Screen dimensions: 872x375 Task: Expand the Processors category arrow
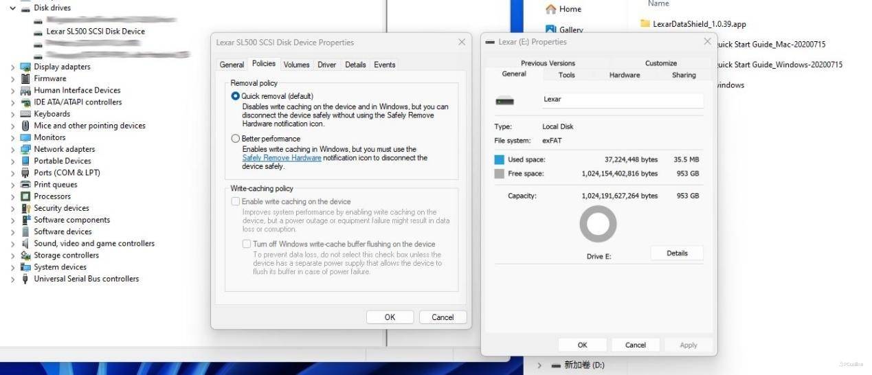12,196
